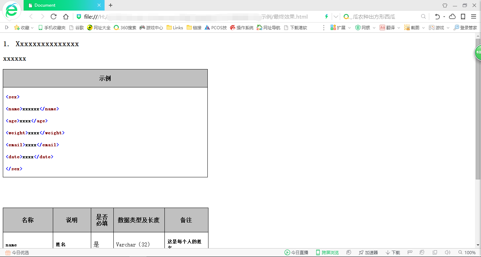This screenshot has width=481, height=257.
Task: Go back to previous page
Action: point(31,17)
